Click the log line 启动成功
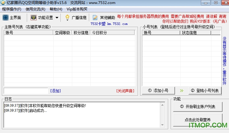229x133 pixels. click(26, 111)
